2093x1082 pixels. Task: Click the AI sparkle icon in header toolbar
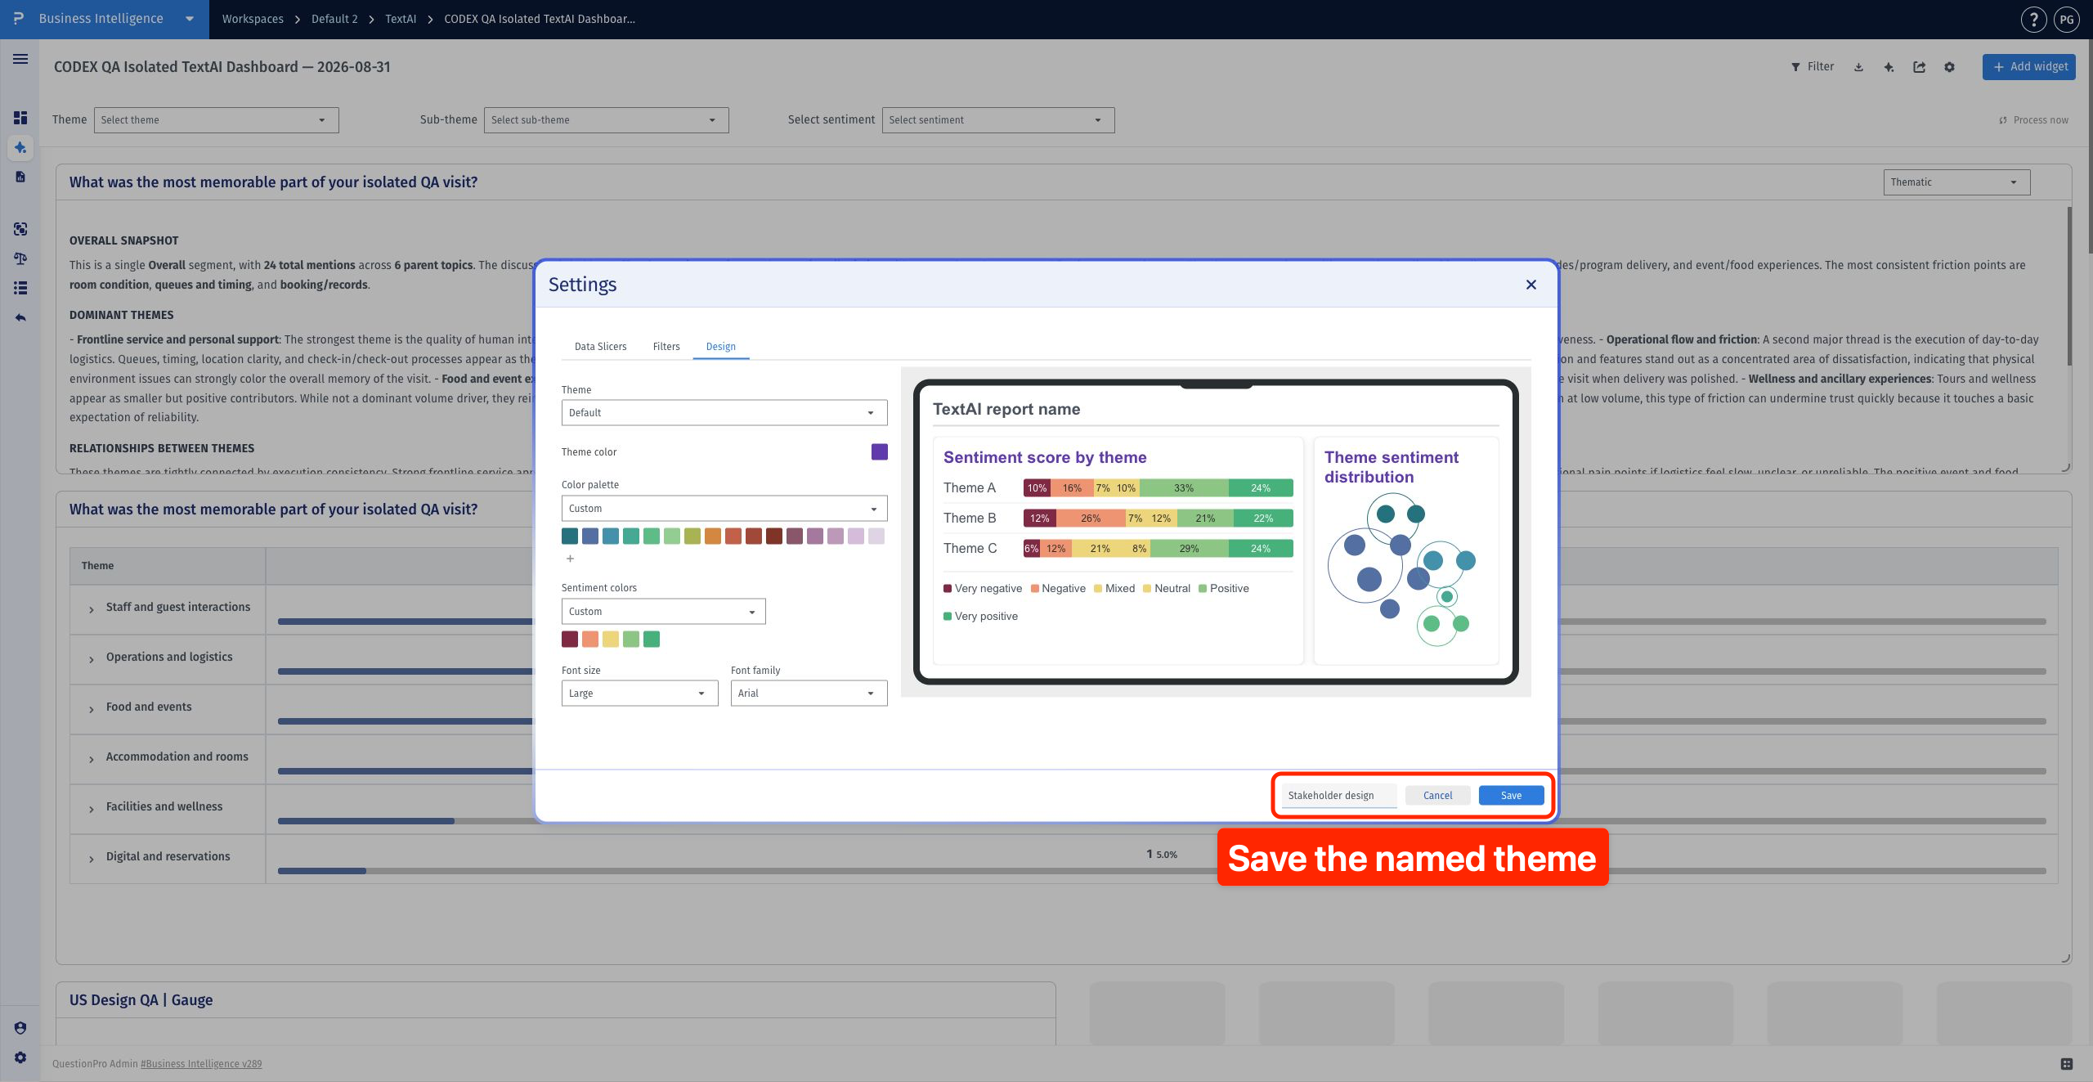coord(1889,67)
